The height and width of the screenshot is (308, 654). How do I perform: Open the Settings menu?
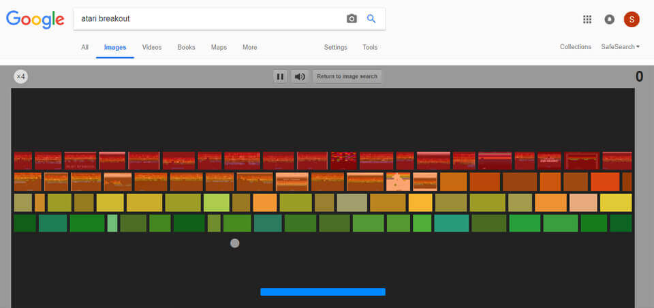[335, 47]
